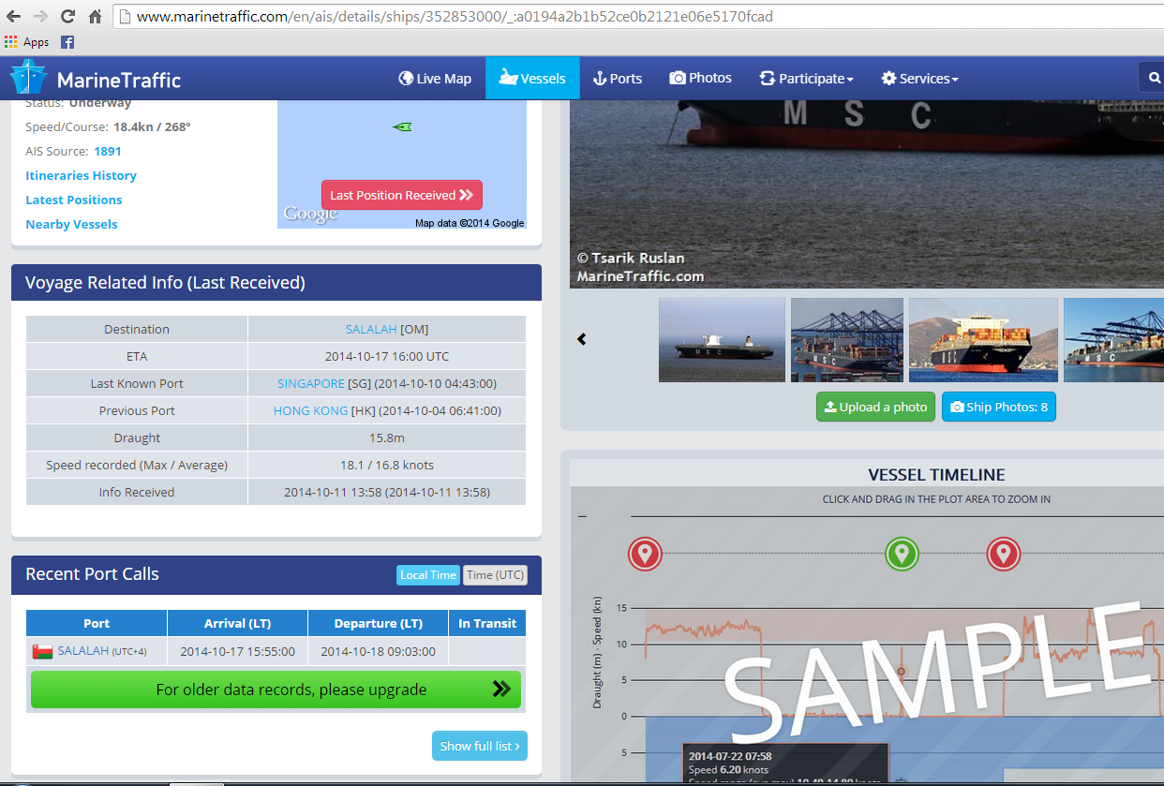Switch port calls to Time (UTC)
Viewport: 1164px width, 786px height.
tap(495, 575)
